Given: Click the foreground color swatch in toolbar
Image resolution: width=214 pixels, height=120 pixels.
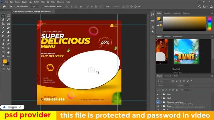Looking at the screenshot, I should click(4, 61).
